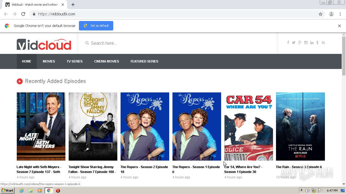The height and width of the screenshot is (194, 346).
Task: Reload the page in Chrome
Action: [23, 14]
